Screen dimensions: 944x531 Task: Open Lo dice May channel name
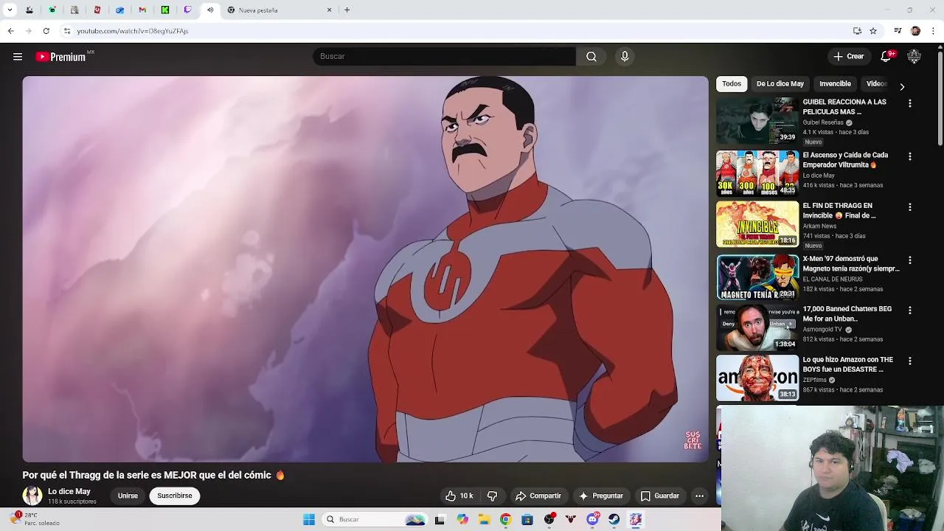point(69,492)
